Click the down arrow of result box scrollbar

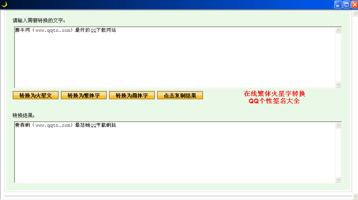pos(338,179)
